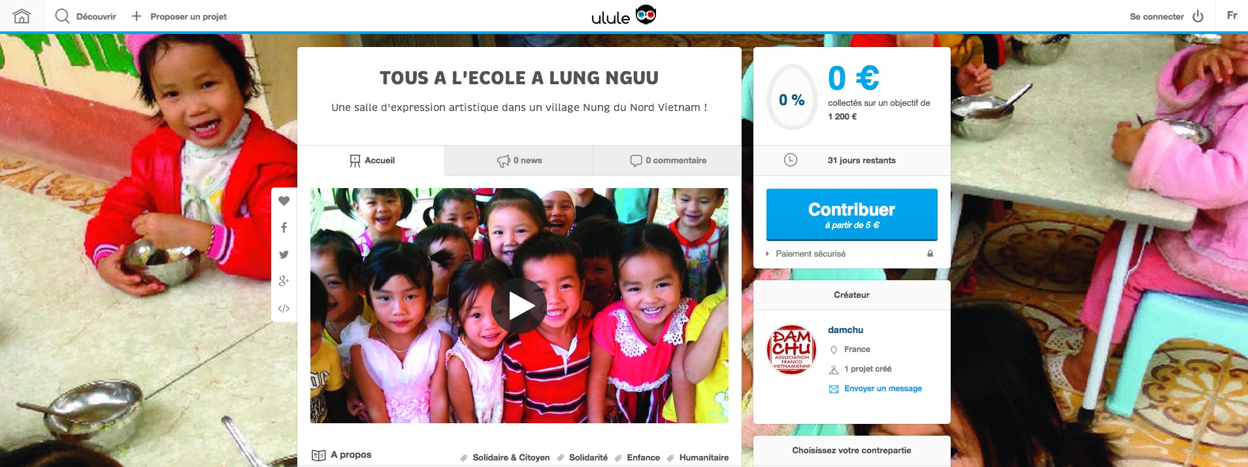
Task: Open the embed code icon
Action: (x=284, y=308)
